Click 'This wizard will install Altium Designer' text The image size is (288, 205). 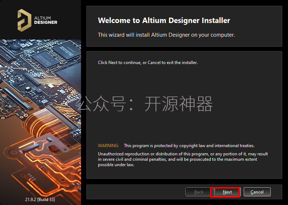pyautogui.click(x=166, y=35)
